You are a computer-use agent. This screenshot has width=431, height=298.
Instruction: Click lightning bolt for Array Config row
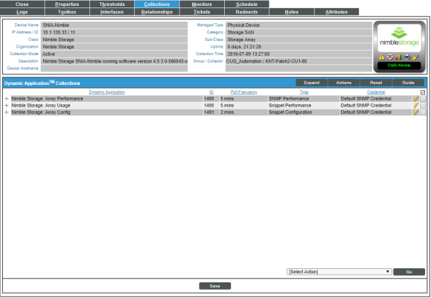point(416,112)
